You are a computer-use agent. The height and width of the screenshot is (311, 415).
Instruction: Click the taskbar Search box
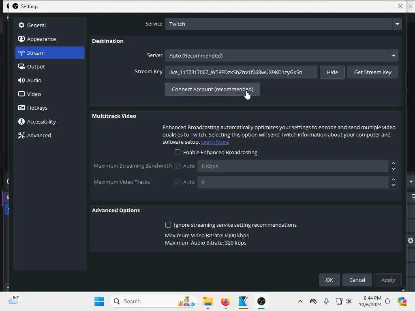pyautogui.click(x=154, y=301)
